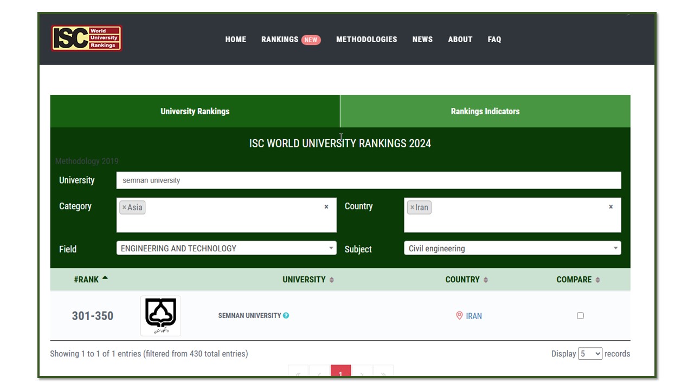Open the Field dropdown showing Engineering and Technology

(x=226, y=248)
